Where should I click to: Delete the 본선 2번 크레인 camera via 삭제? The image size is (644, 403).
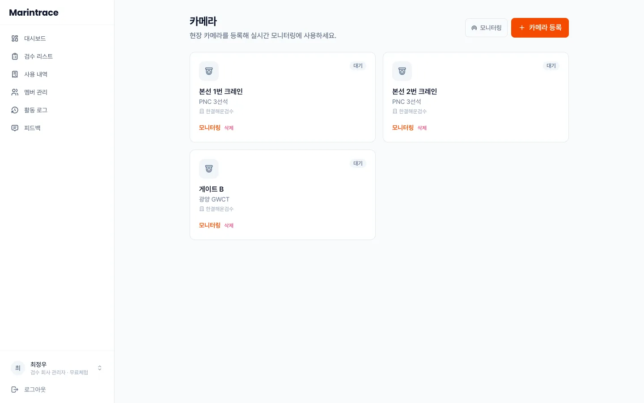(x=422, y=128)
